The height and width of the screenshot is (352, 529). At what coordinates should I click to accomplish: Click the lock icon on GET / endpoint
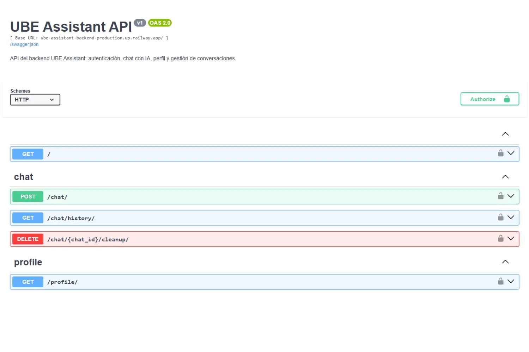pos(501,153)
